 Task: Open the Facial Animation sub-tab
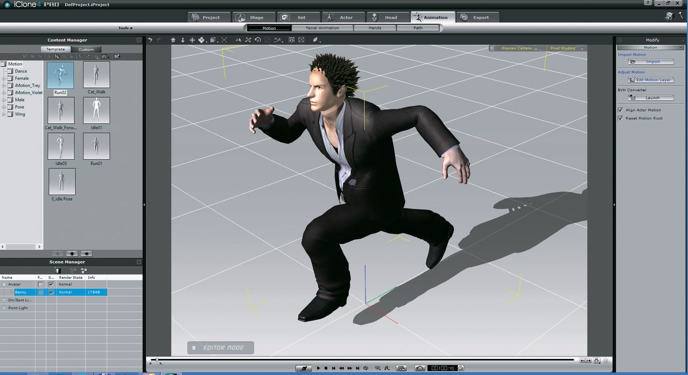[322, 28]
